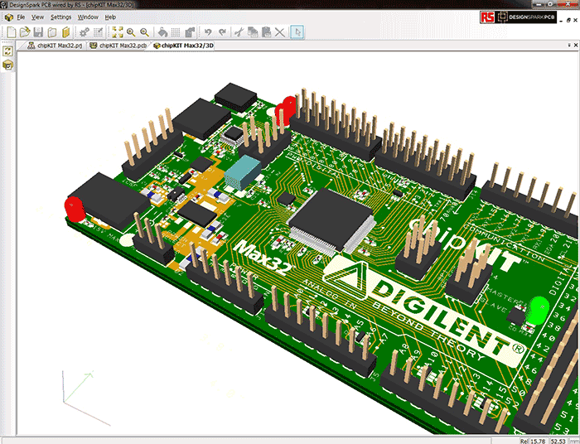Click the 3D box icon in left sidebar

tap(7, 65)
